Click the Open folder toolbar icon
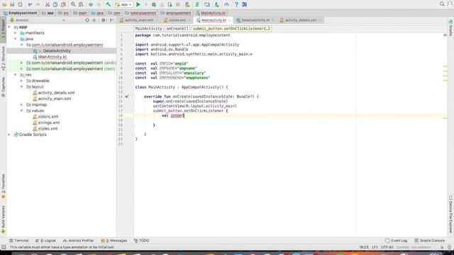 click(4, 4)
